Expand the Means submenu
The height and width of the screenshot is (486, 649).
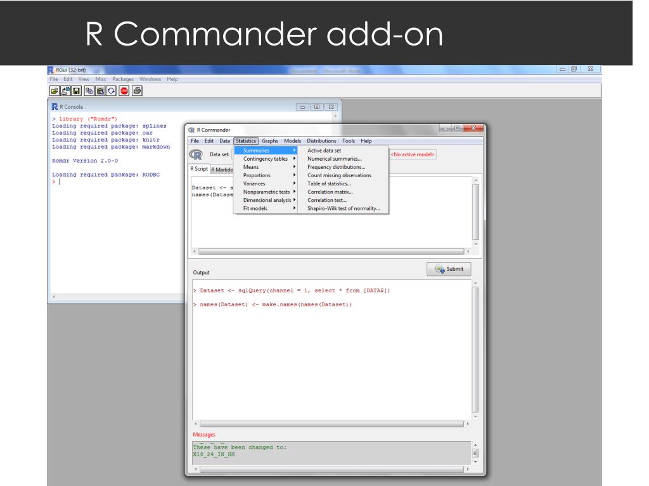click(266, 167)
